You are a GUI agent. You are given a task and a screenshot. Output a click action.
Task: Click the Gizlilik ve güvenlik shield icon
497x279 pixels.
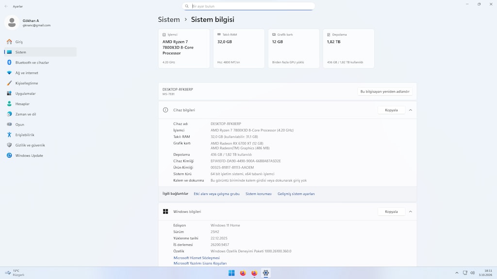[x=9, y=145]
